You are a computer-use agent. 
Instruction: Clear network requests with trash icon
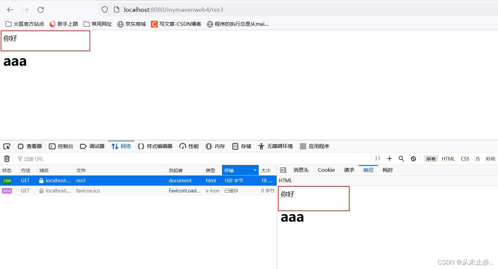coord(7,159)
